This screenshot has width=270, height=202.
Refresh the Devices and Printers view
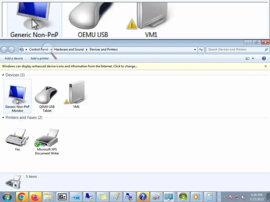pyautogui.click(x=201, y=49)
